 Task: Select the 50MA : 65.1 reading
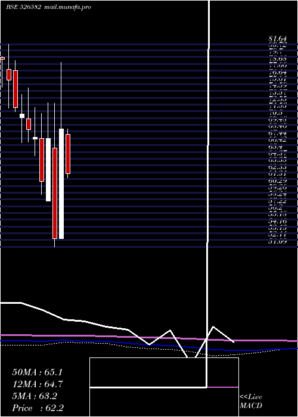point(37,372)
